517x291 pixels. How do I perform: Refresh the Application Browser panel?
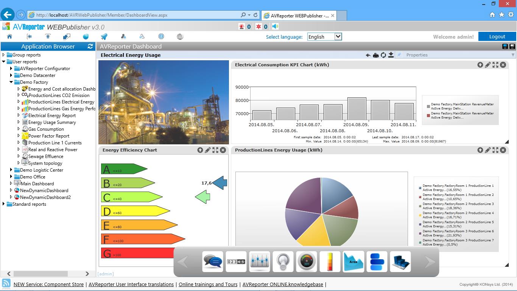90,46
